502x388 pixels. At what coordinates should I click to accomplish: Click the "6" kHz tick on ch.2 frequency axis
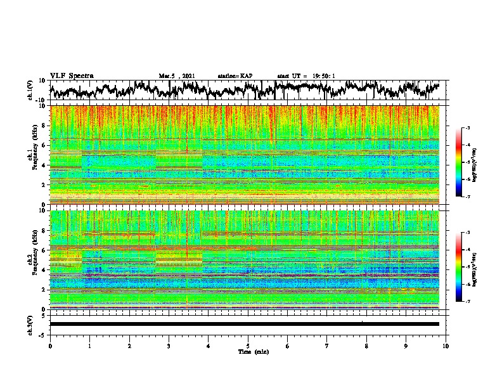click(x=43, y=250)
